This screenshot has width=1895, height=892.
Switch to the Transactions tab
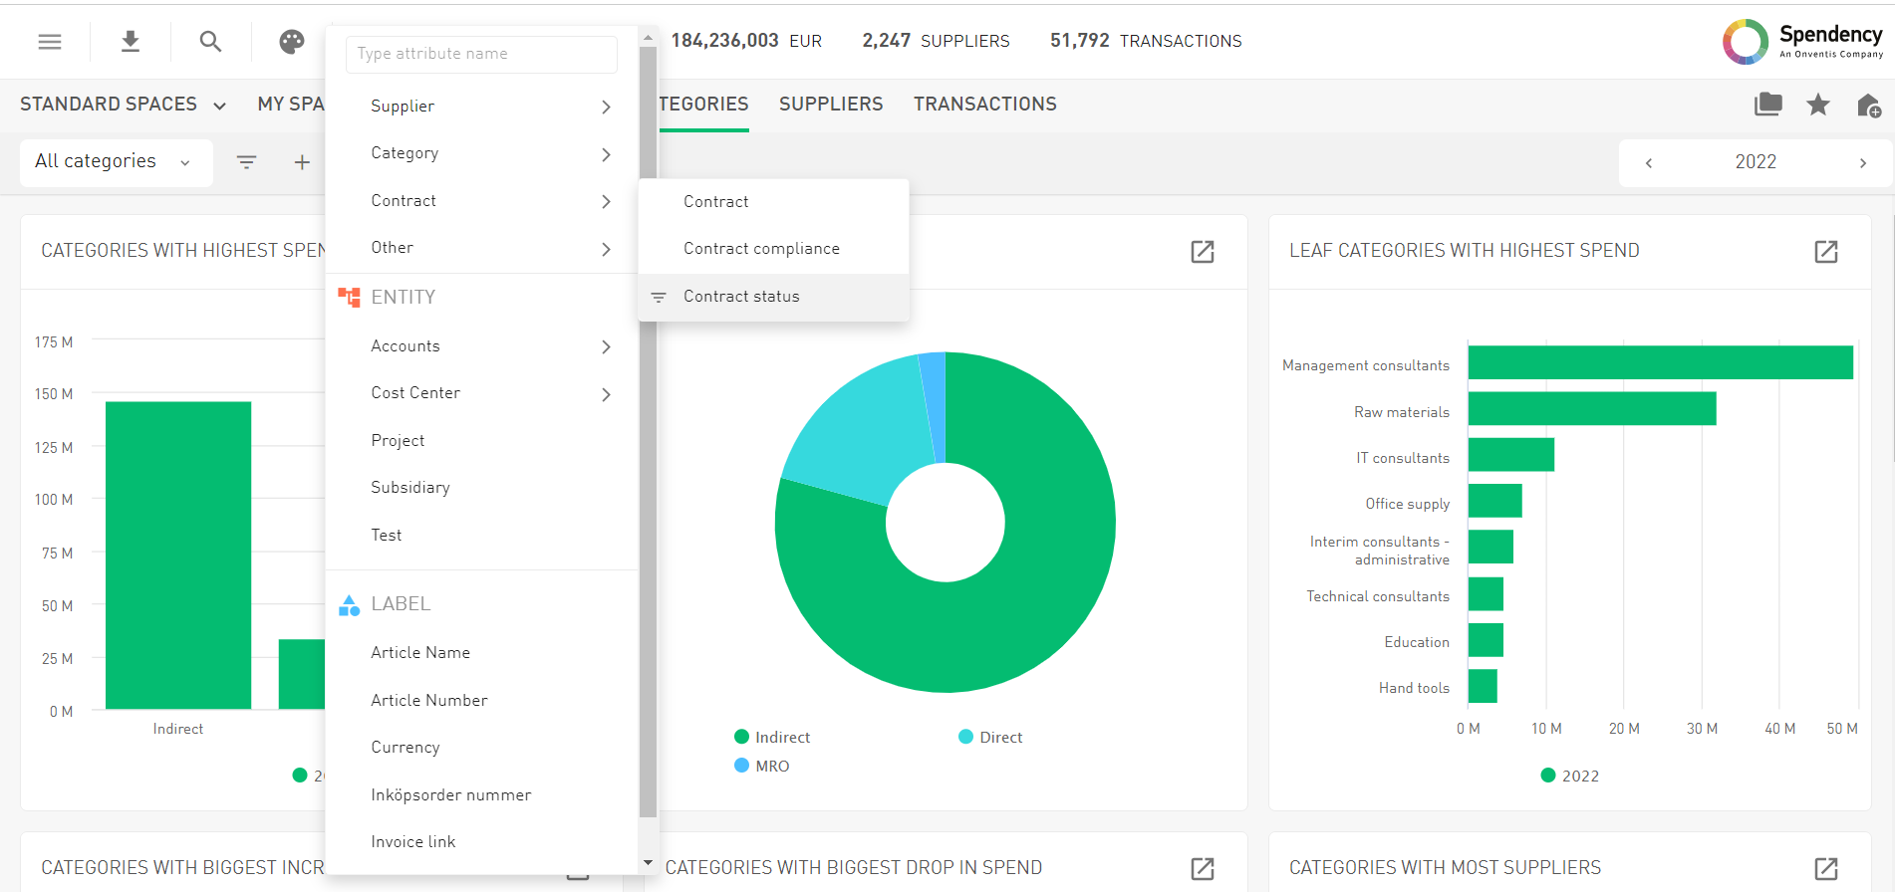click(x=984, y=105)
